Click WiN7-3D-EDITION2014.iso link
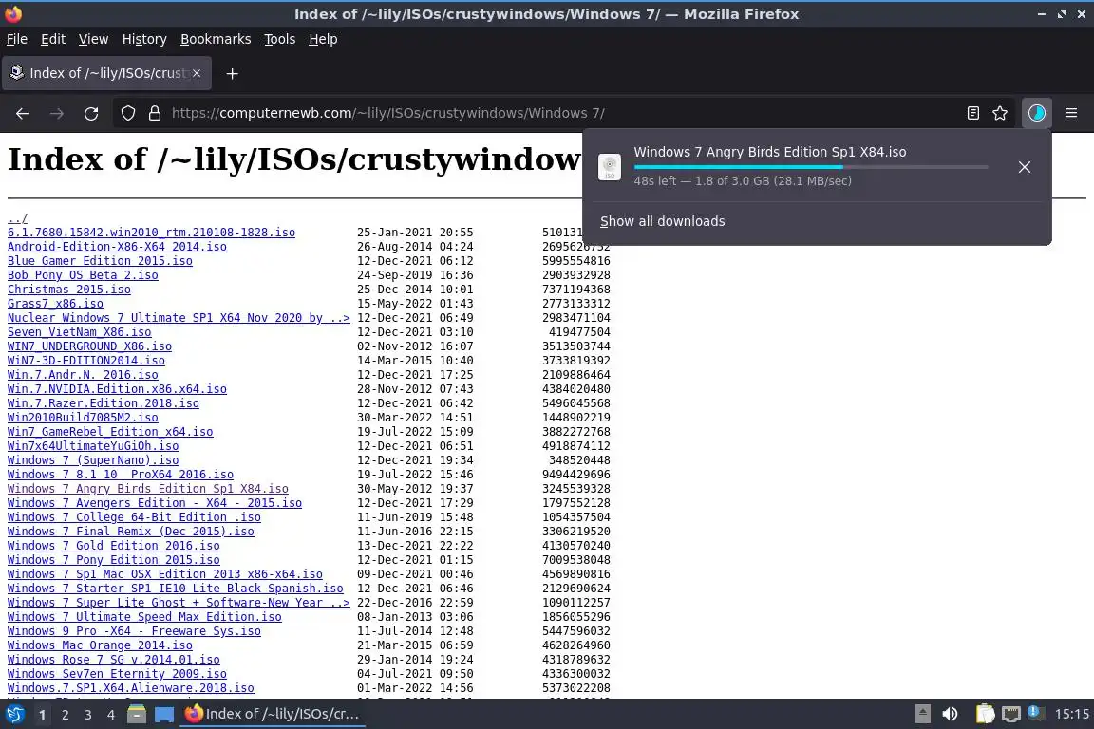Viewport: 1094px width, 729px height. pos(85,361)
